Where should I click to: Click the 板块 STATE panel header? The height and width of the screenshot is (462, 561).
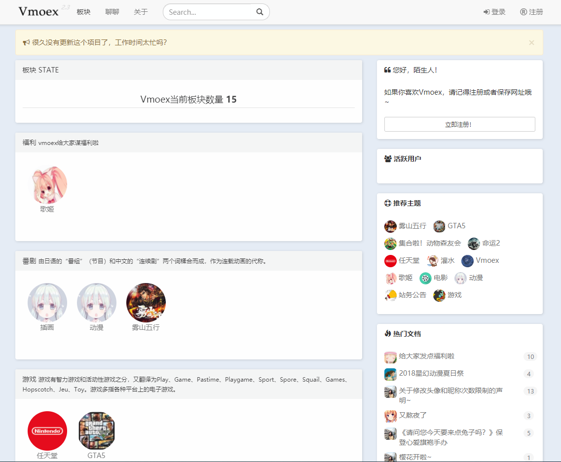188,70
